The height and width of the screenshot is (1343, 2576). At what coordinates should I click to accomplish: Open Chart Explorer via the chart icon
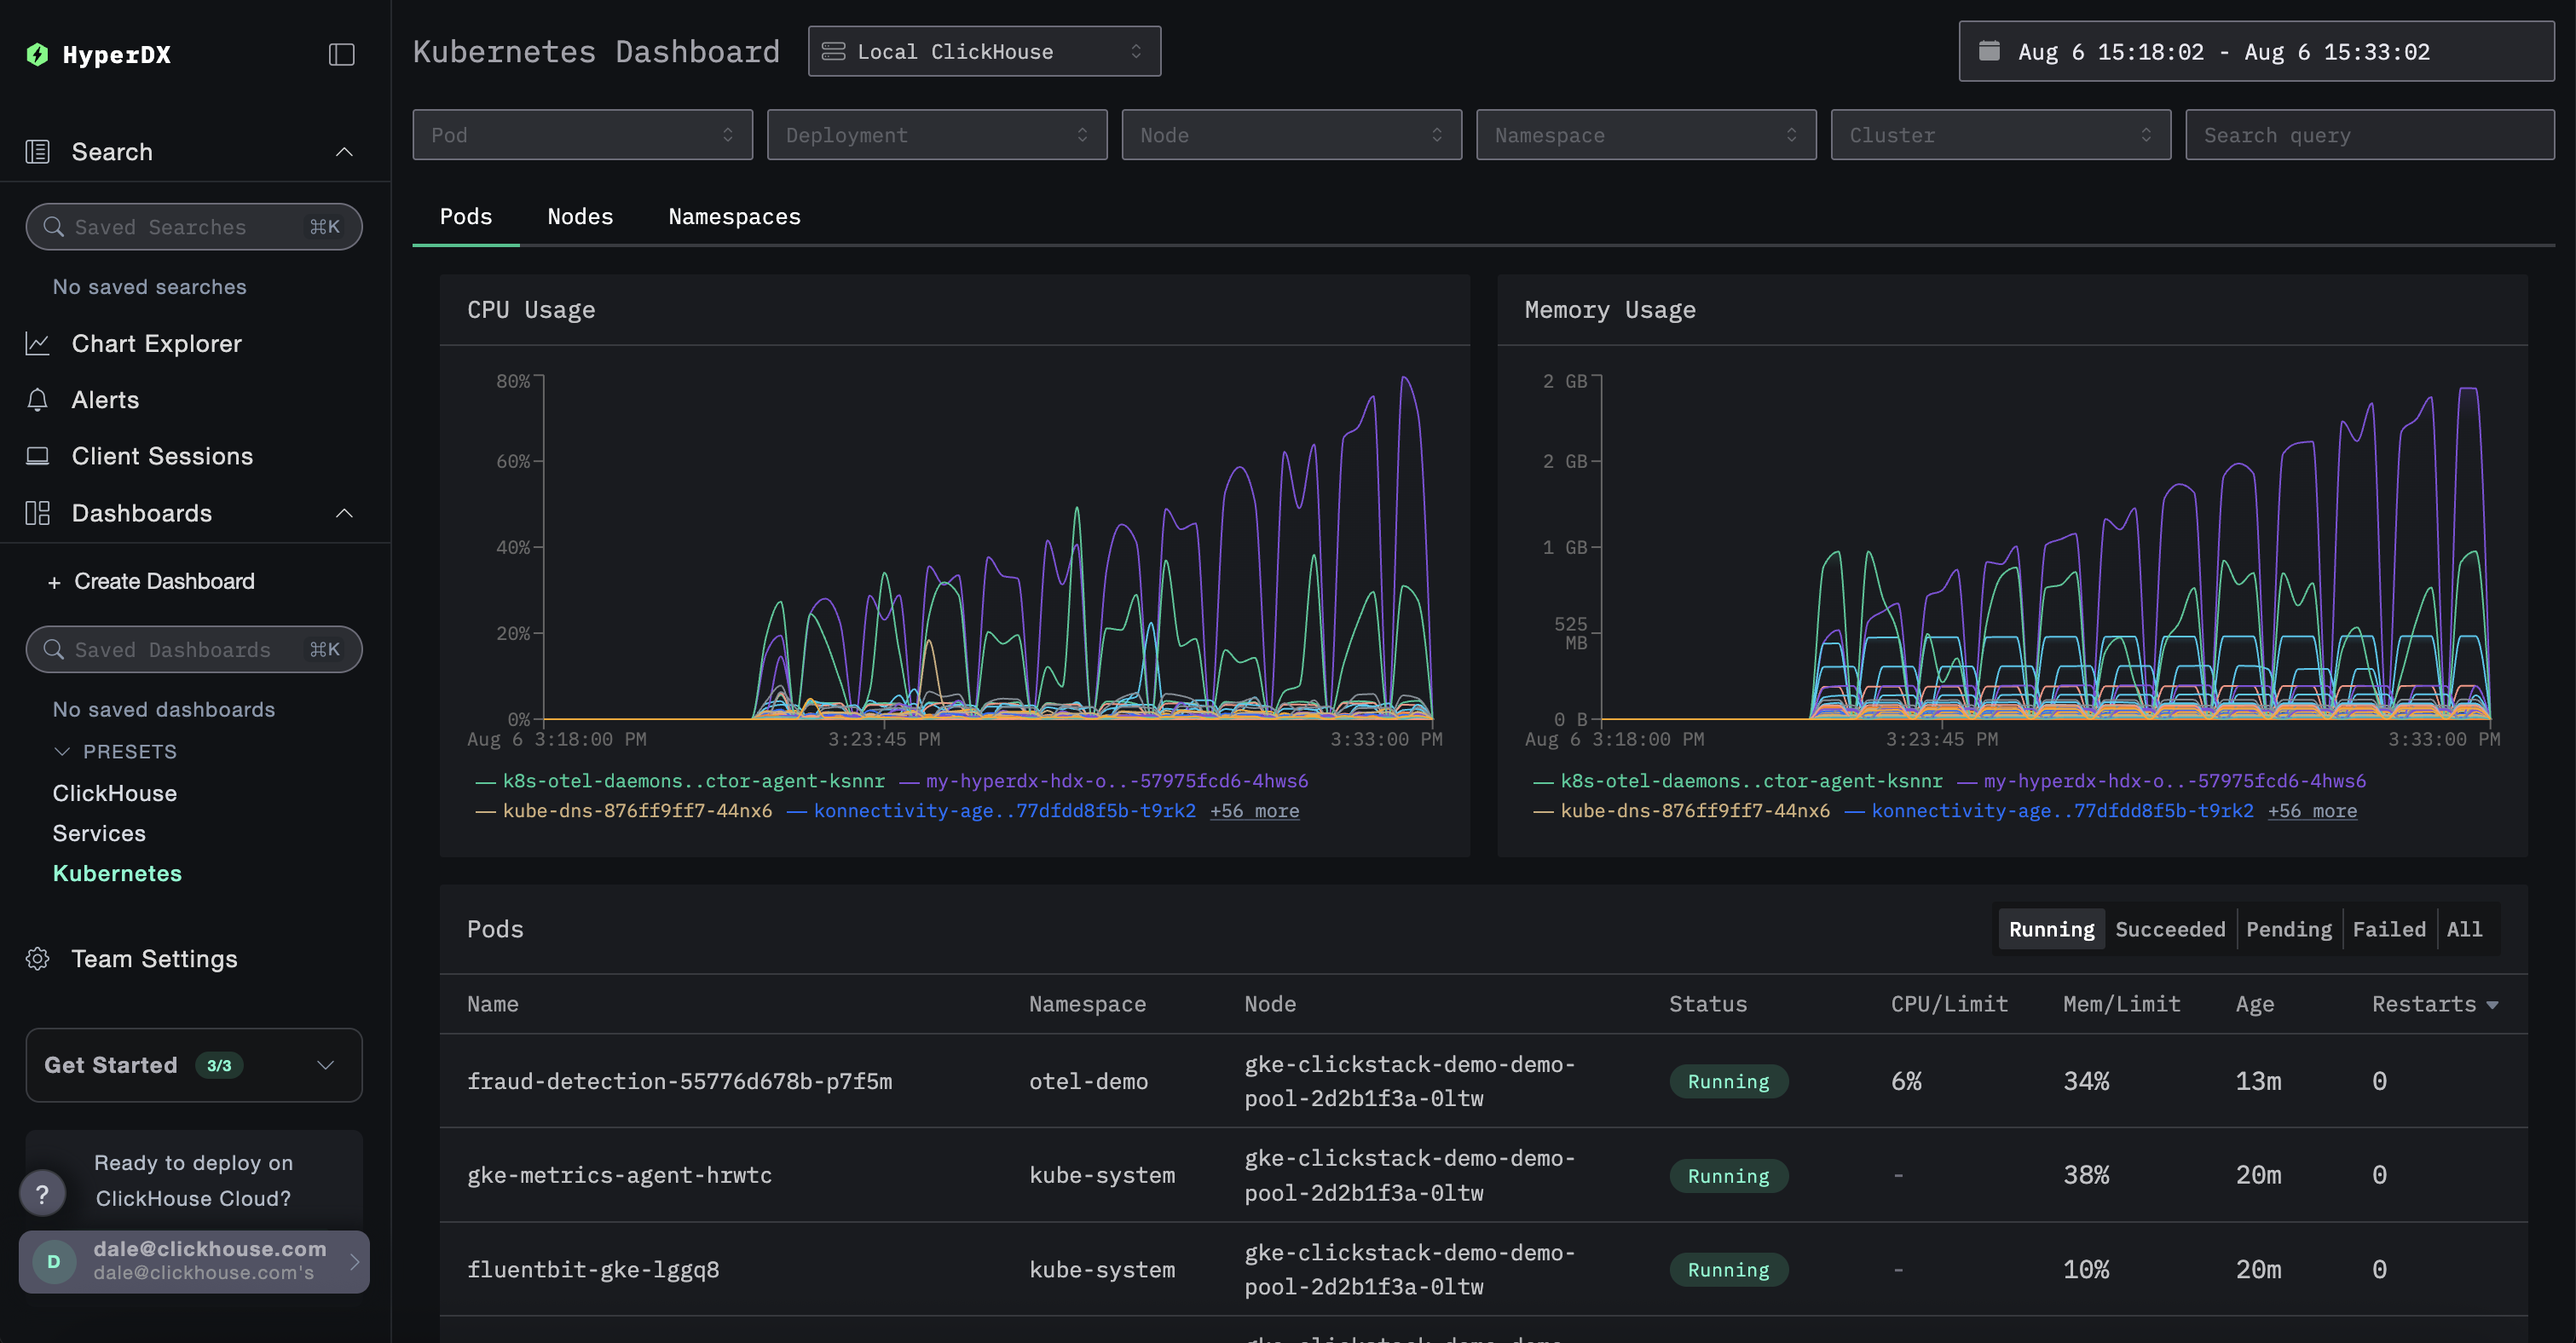click(x=38, y=343)
